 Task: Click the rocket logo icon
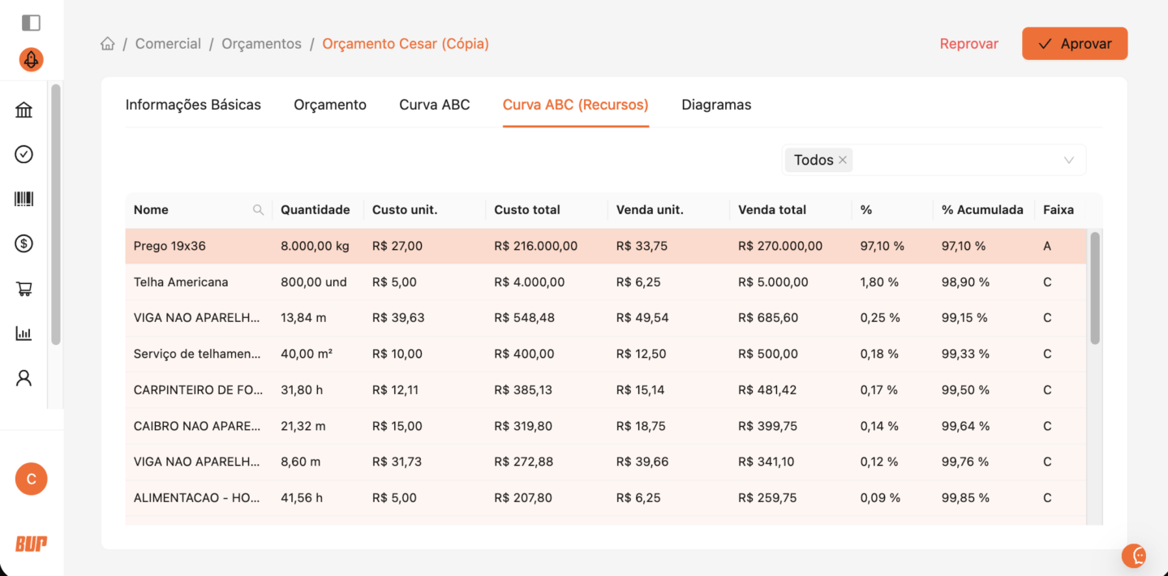click(x=31, y=59)
